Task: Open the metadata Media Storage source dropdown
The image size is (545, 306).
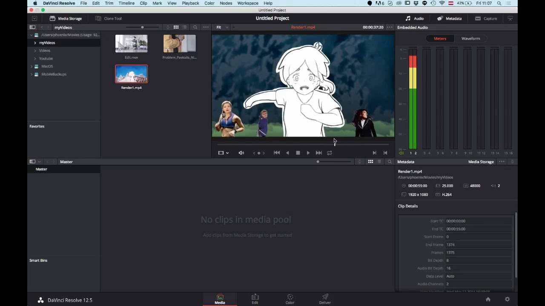Action: coord(481,162)
